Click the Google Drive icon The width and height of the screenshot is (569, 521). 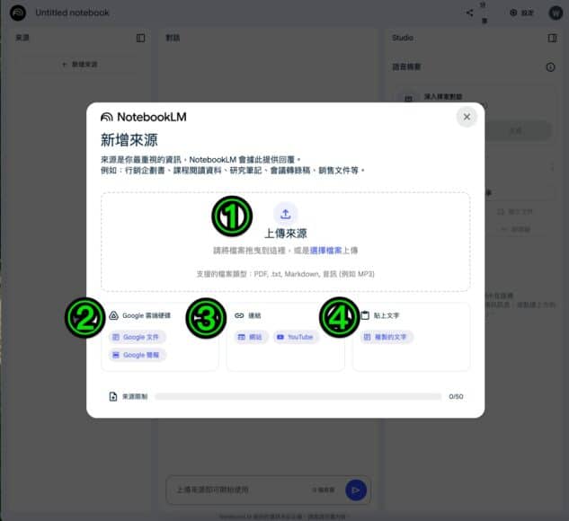pos(114,315)
